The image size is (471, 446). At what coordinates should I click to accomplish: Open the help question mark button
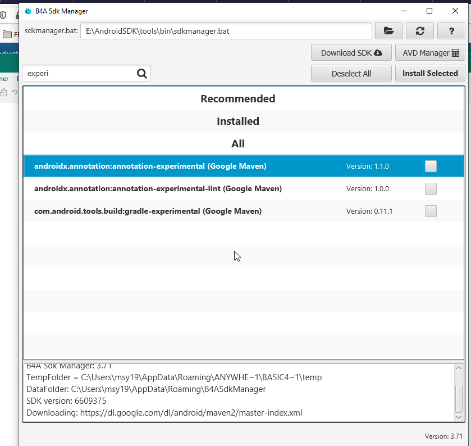(451, 31)
